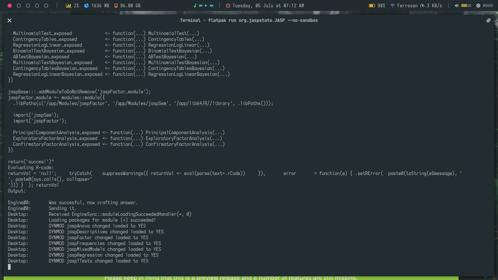The width and height of the screenshot is (498, 280).
Task: Switch to the second workspace circle
Action: tap(19, 6)
